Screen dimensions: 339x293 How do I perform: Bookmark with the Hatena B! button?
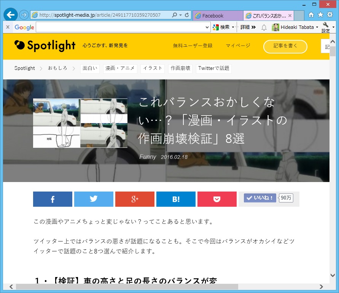176,199
